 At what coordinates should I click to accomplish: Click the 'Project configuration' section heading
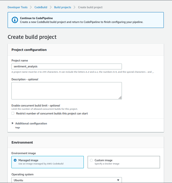[x=29, y=50]
